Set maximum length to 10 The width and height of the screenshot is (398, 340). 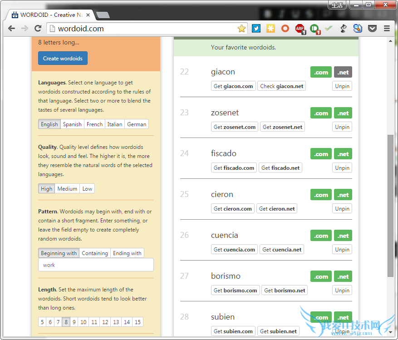(x=83, y=322)
